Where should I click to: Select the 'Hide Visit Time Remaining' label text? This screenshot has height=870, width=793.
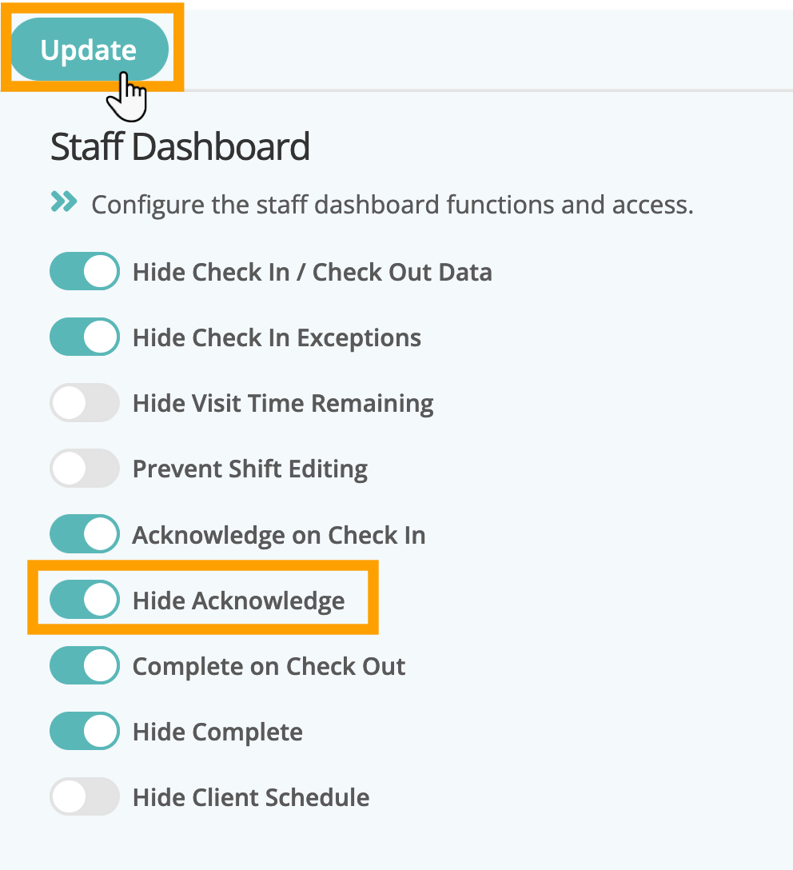pyautogui.click(x=283, y=403)
